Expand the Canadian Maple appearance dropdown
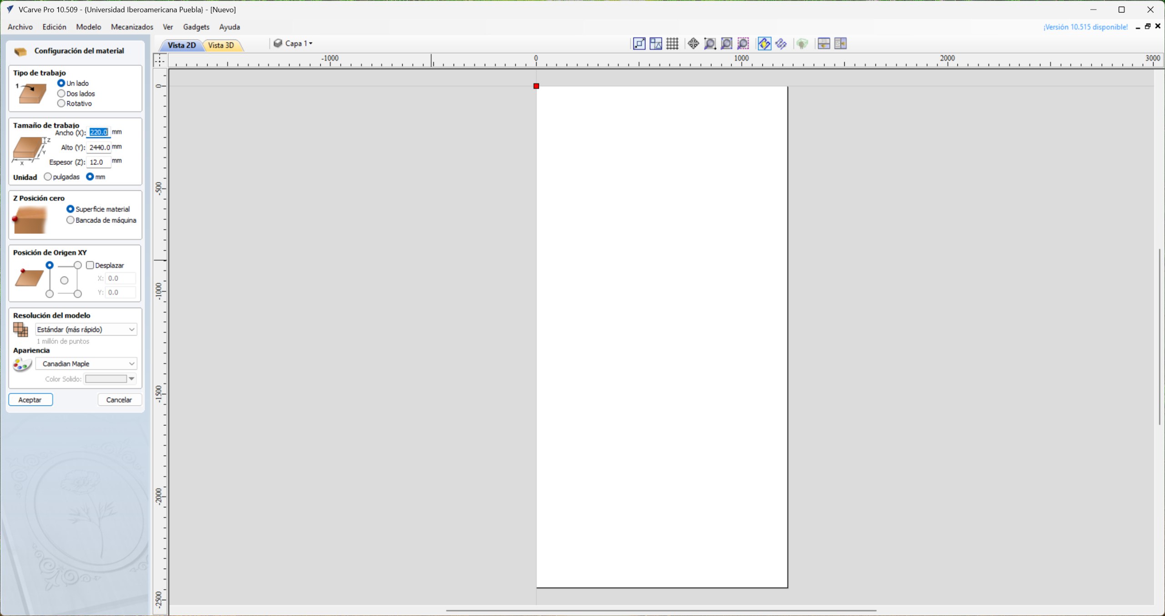 coord(86,364)
